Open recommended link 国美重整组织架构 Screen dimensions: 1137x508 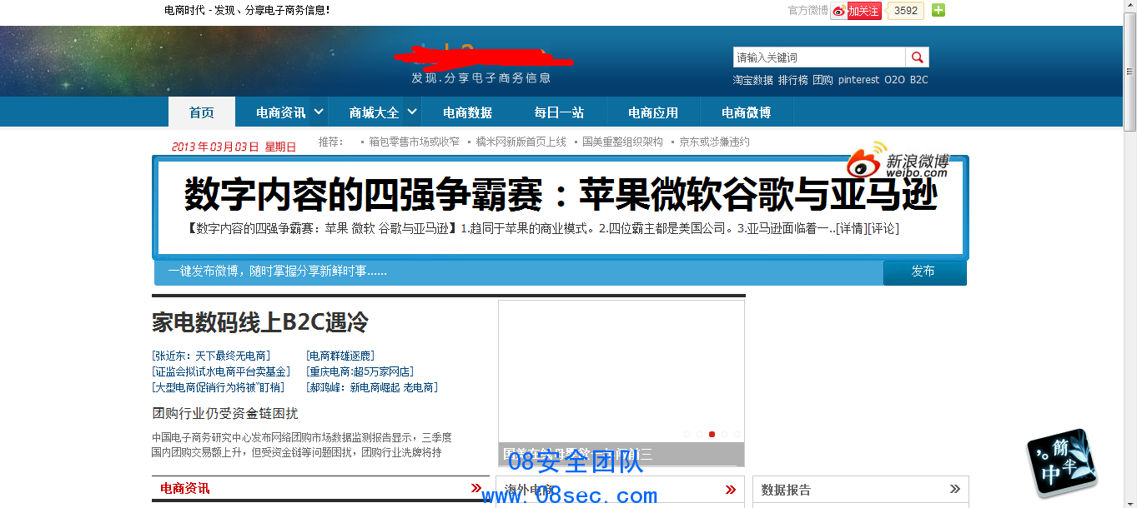point(623,142)
